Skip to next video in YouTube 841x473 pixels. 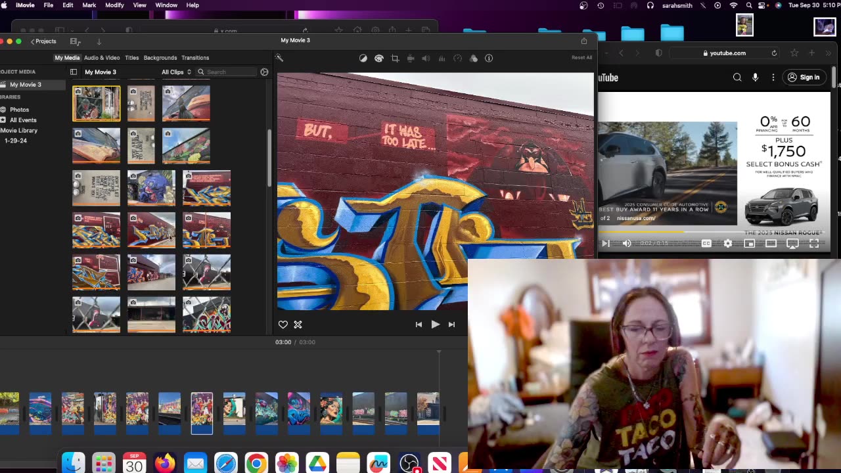click(x=605, y=243)
